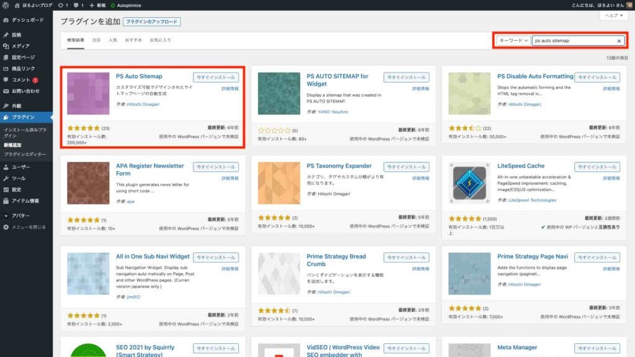Install Prime Strategy Page Navi plugin
Screen dimensions: 635x357
click(x=597, y=257)
